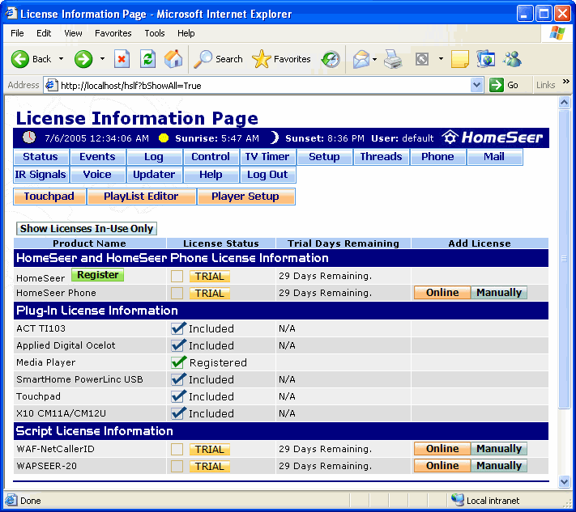Click the clock icon beside date
The height and width of the screenshot is (512, 576).
pyautogui.click(x=29, y=138)
